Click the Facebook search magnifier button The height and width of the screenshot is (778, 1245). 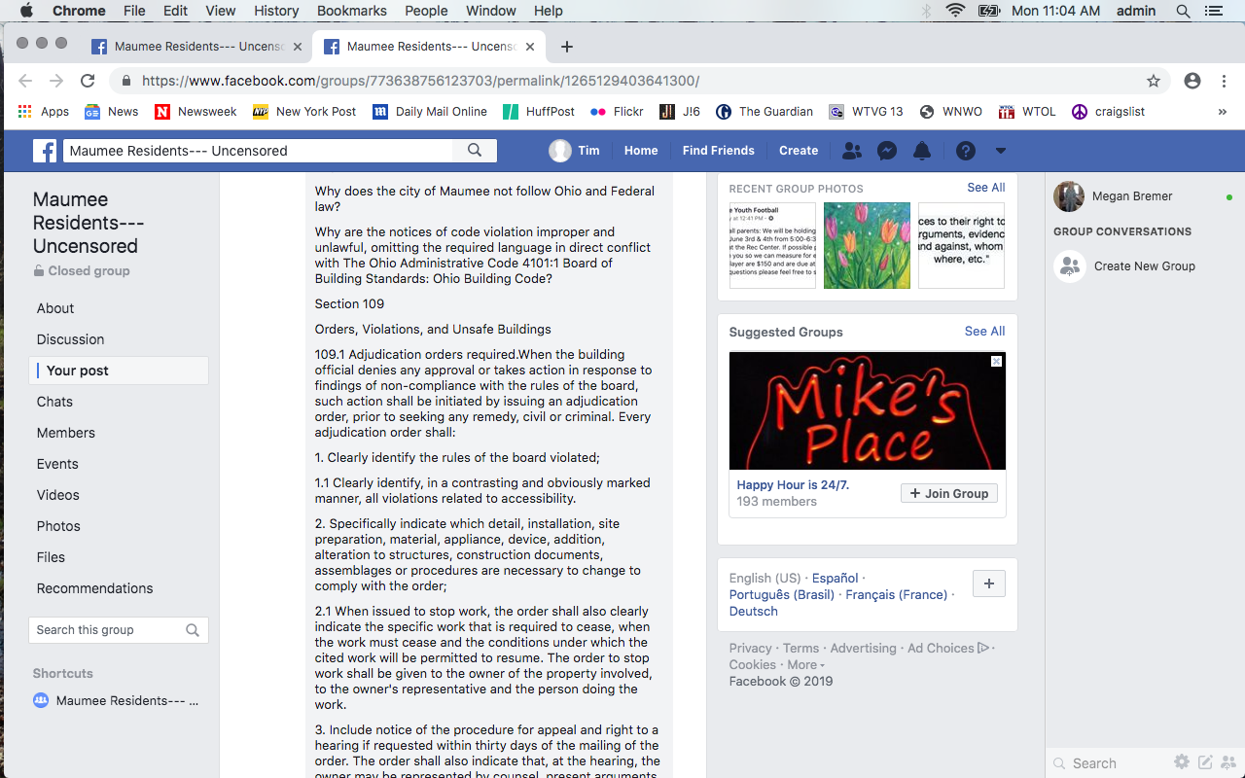pos(475,151)
